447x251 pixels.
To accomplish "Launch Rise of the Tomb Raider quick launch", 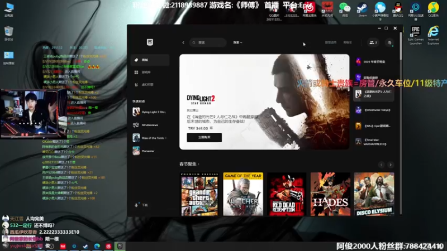I will 150,138.
